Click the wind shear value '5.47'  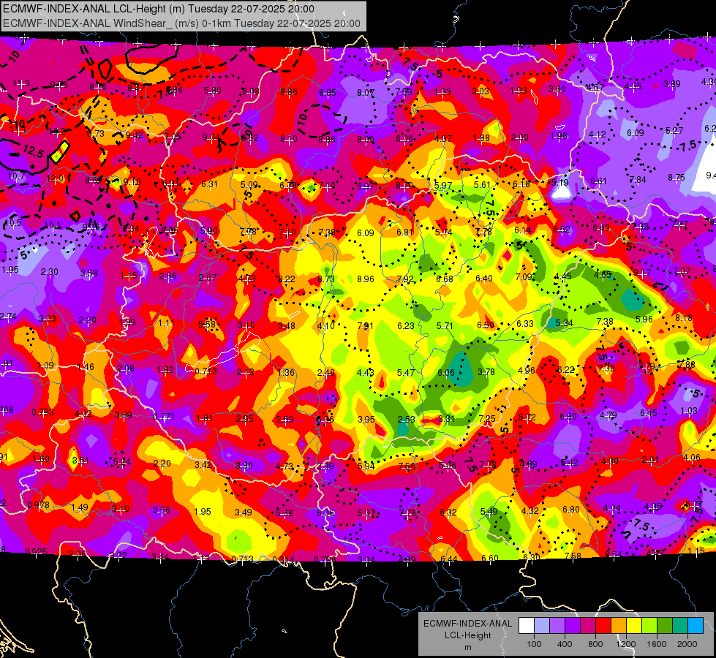[406, 373]
